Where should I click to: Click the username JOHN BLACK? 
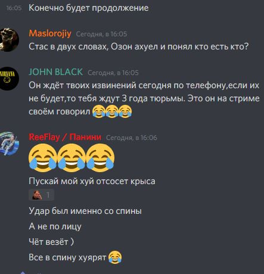pos(55,72)
